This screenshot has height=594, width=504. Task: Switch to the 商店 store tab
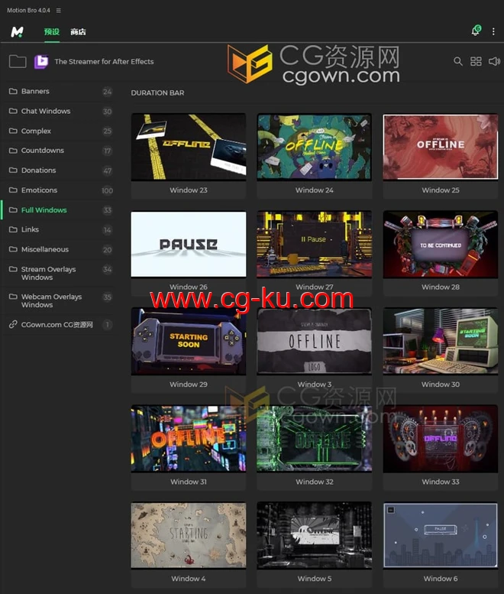78,32
